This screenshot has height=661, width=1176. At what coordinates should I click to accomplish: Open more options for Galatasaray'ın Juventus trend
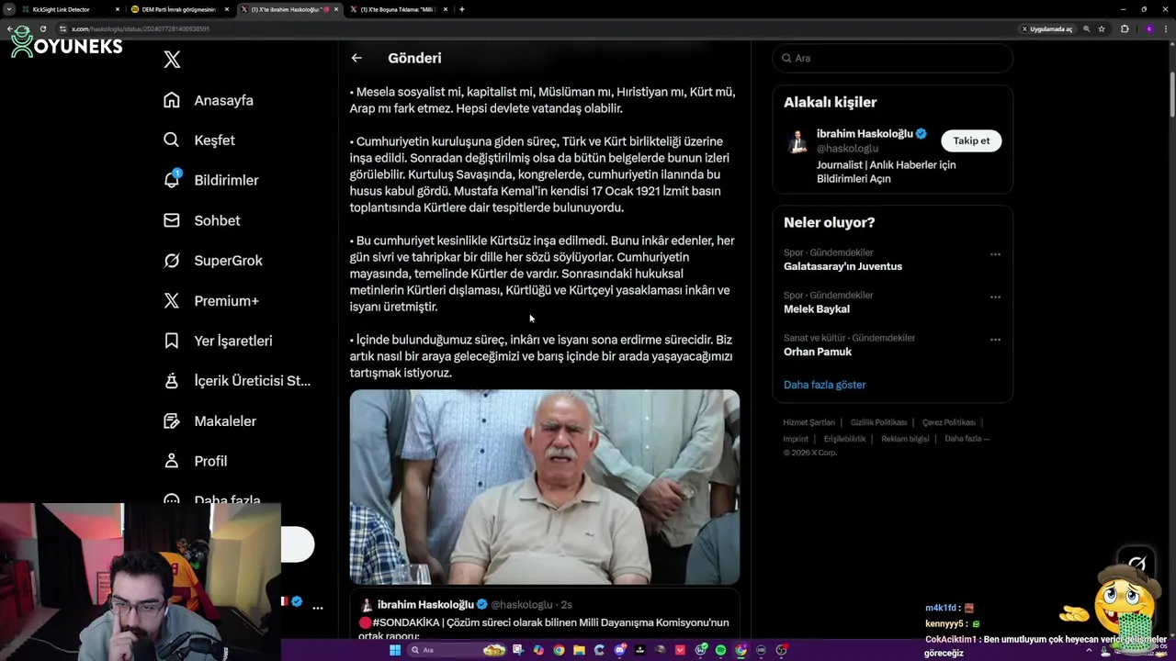click(x=995, y=254)
